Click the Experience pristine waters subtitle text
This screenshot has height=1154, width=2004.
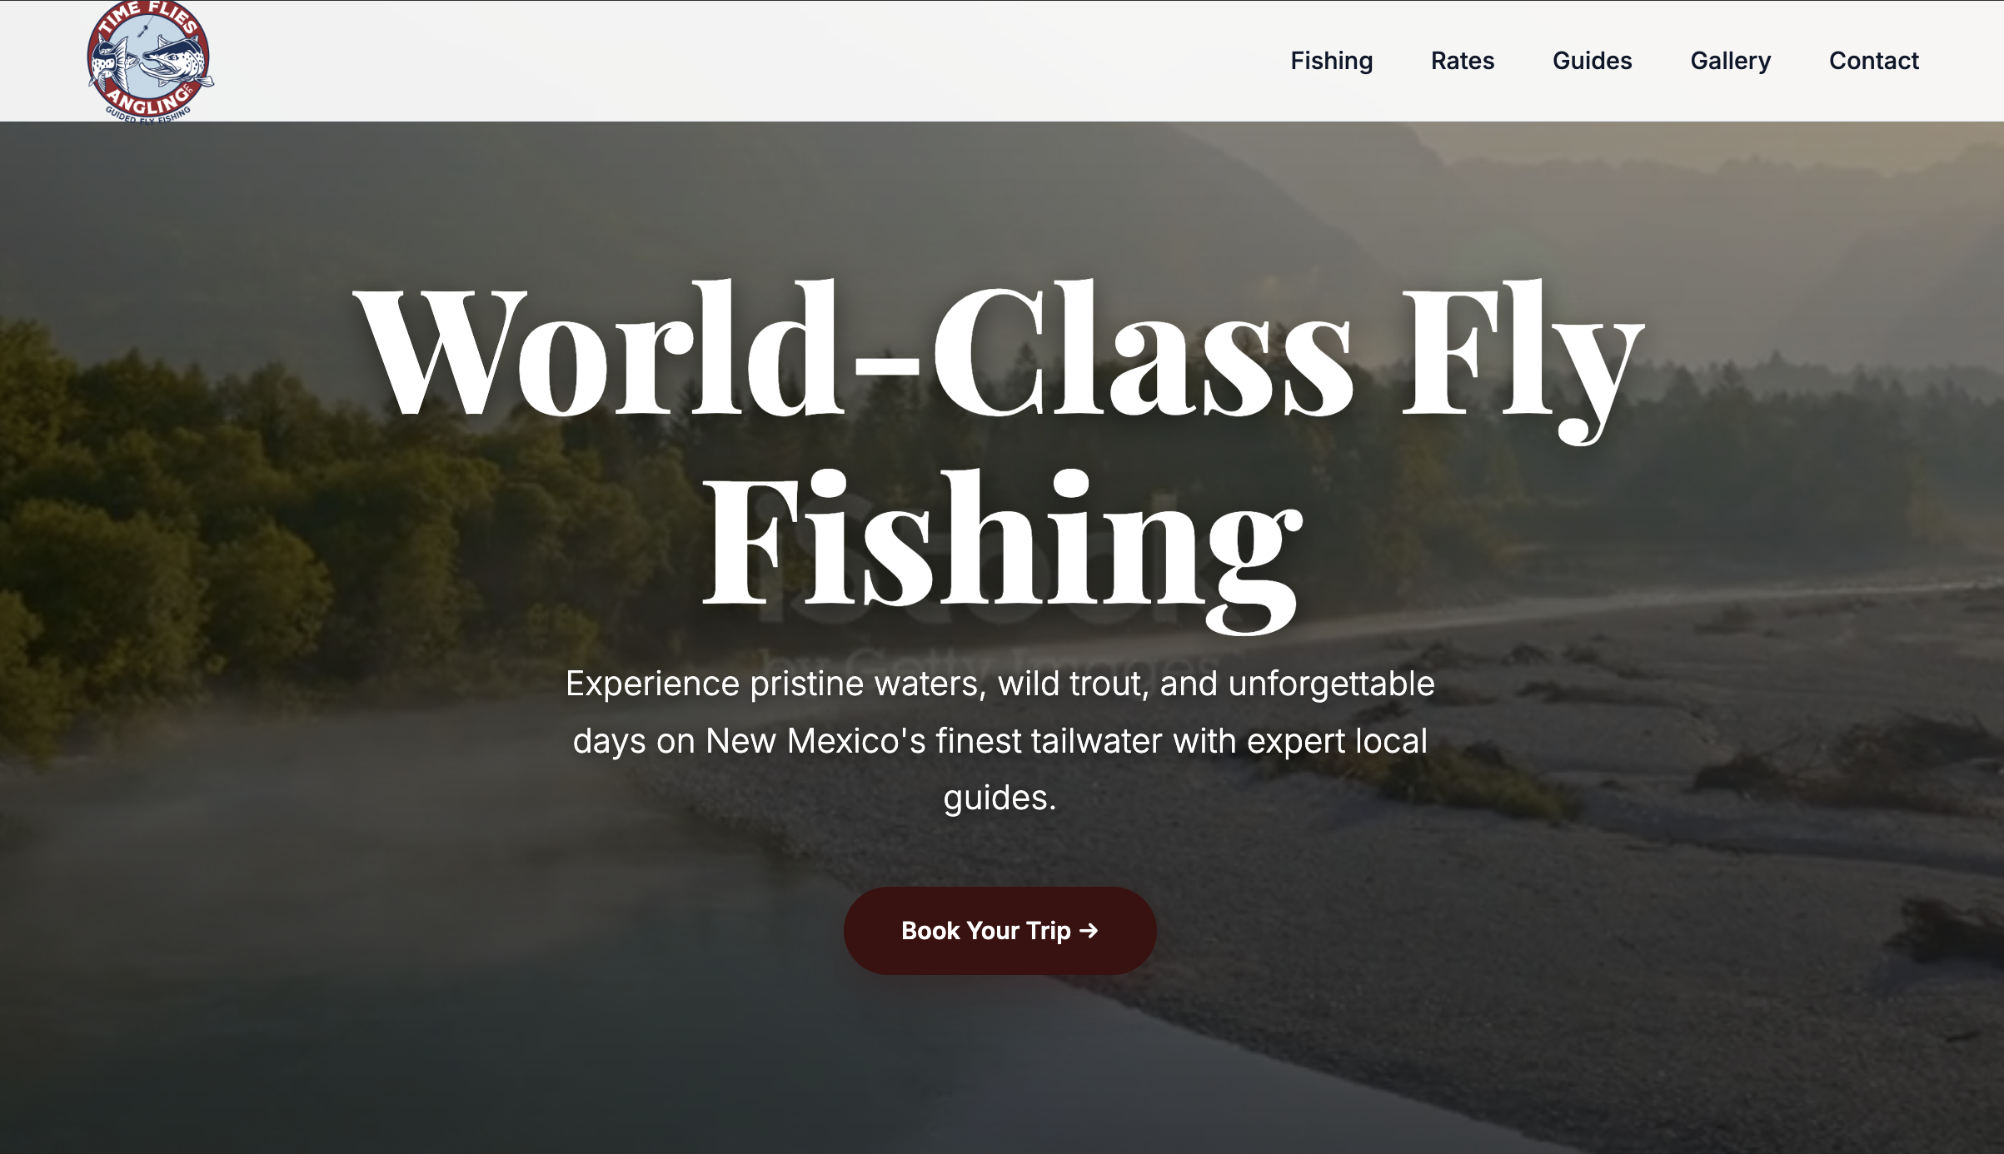[1000, 740]
